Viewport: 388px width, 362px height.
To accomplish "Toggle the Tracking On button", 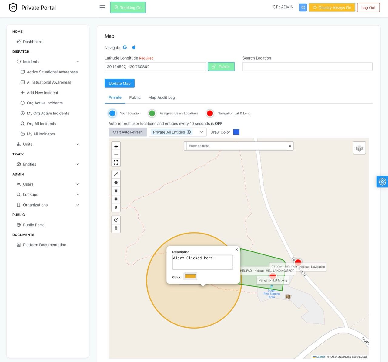I will click(128, 8).
